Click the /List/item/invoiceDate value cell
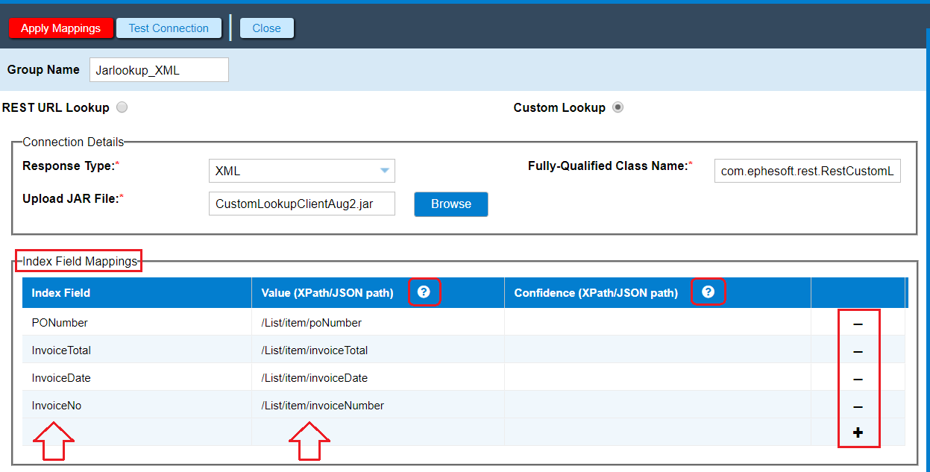The image size is (930, 472). point(378,377)
